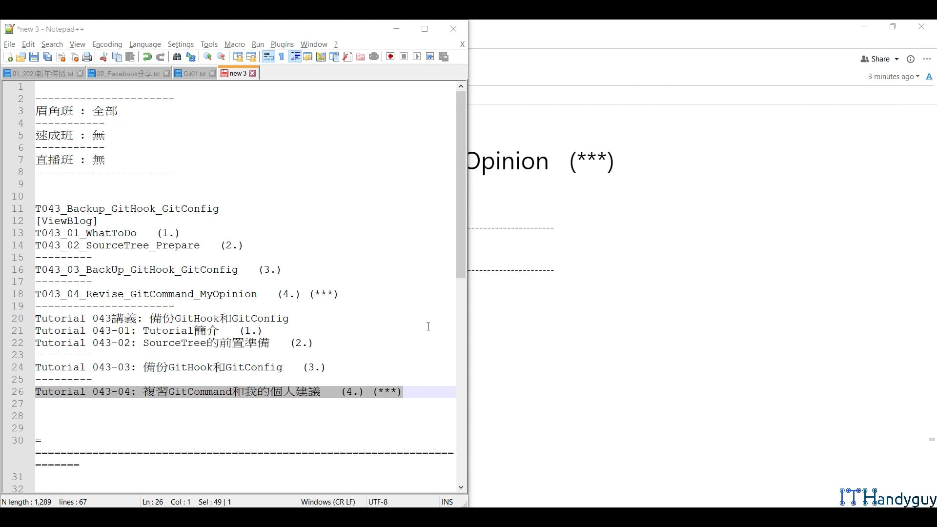This screenshot has height=527, width=937.
Task: Switch to the Git01.txt tab
Action: (193, 73)
